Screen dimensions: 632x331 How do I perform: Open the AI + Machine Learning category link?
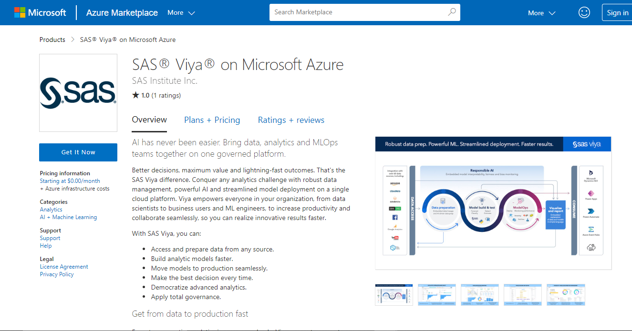[68, 217]
